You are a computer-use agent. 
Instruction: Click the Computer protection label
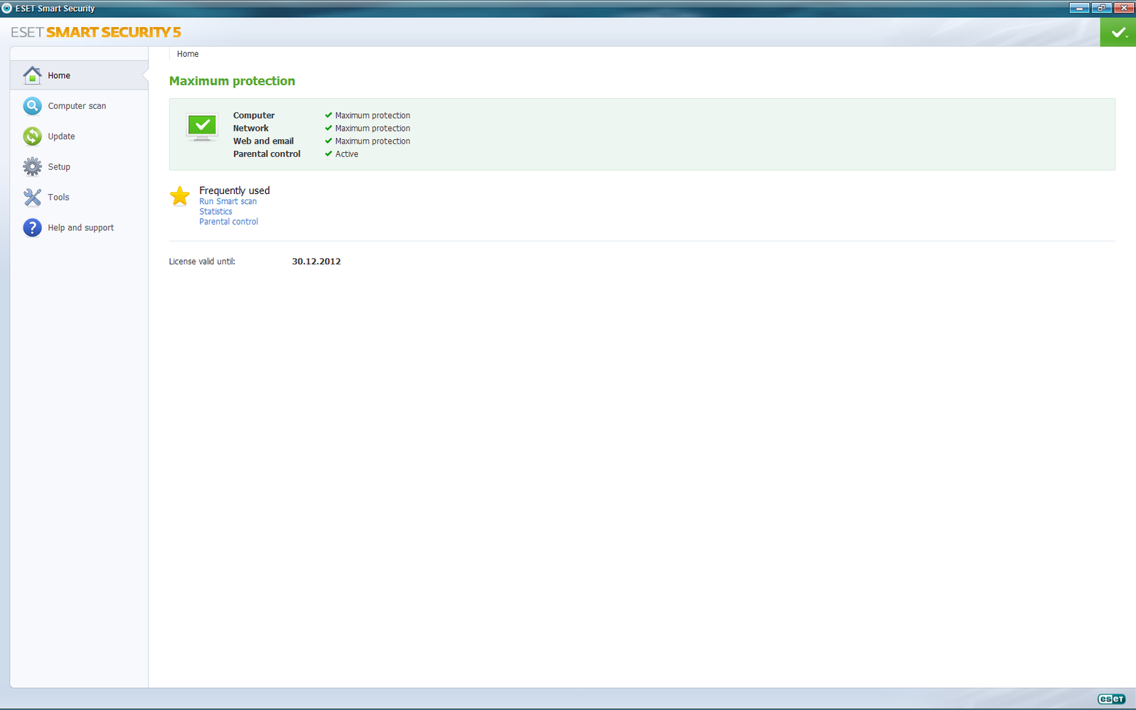[254, 115]
